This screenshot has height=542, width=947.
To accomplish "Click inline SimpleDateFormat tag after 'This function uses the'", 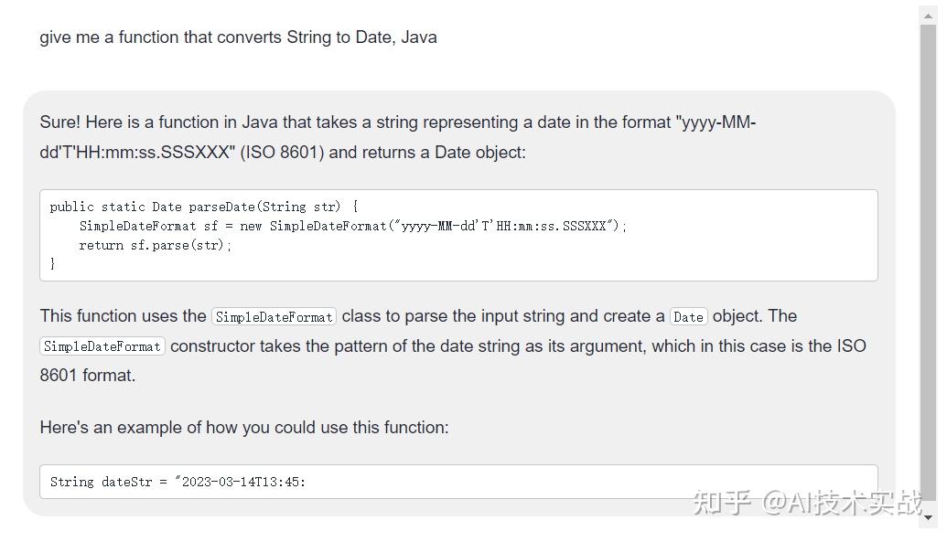I will [274, 317].
